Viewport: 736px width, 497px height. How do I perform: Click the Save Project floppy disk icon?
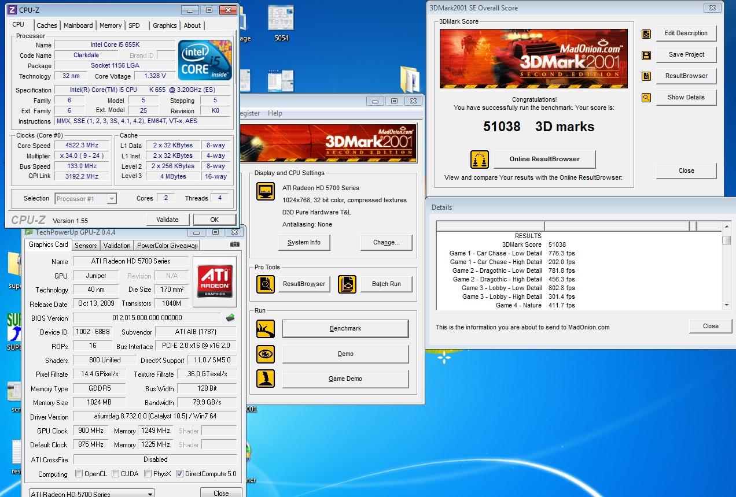646,55
